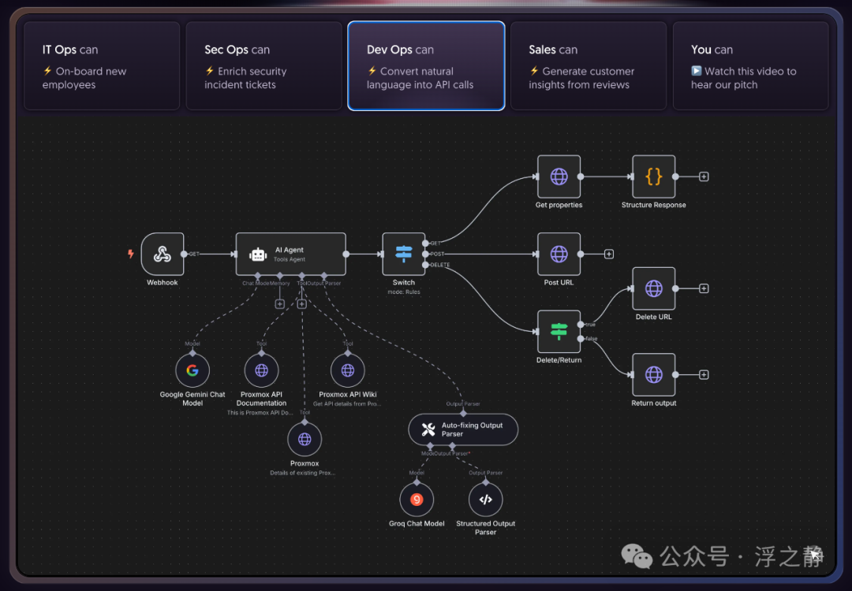The image size is (852, 591).
Task: Add node after Post URL
Action: (609, 254)
